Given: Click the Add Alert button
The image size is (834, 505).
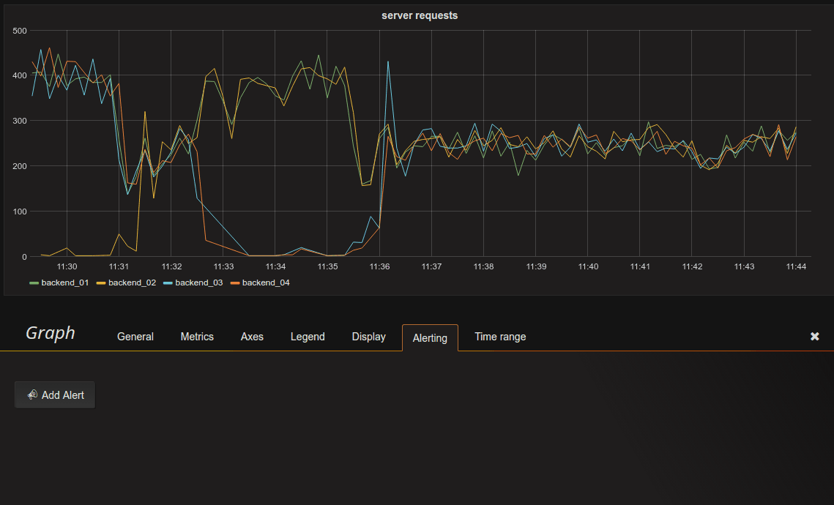Looking at the screenshot, I should [55, 395].
